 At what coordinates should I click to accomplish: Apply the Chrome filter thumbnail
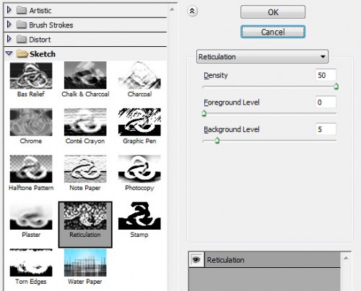pyautogui.click(x=31, y=122)
